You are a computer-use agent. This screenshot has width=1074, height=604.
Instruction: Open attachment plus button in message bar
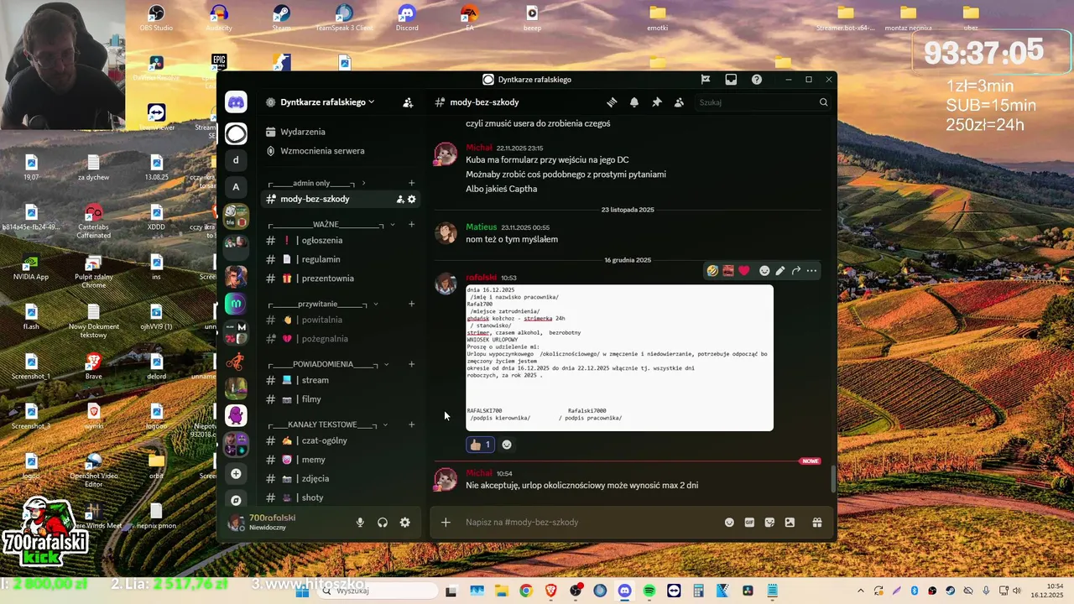point(446,523)
